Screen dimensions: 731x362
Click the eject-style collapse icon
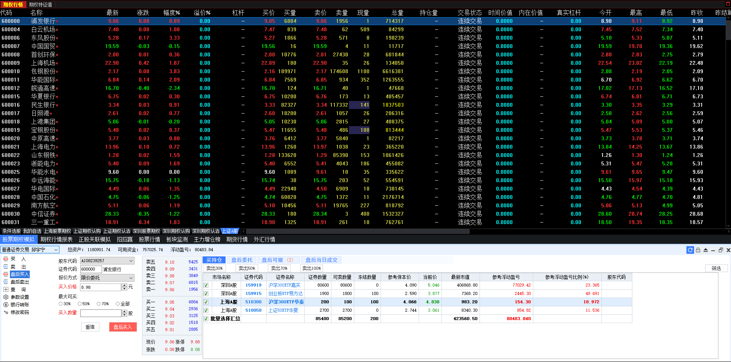point(705,250)
